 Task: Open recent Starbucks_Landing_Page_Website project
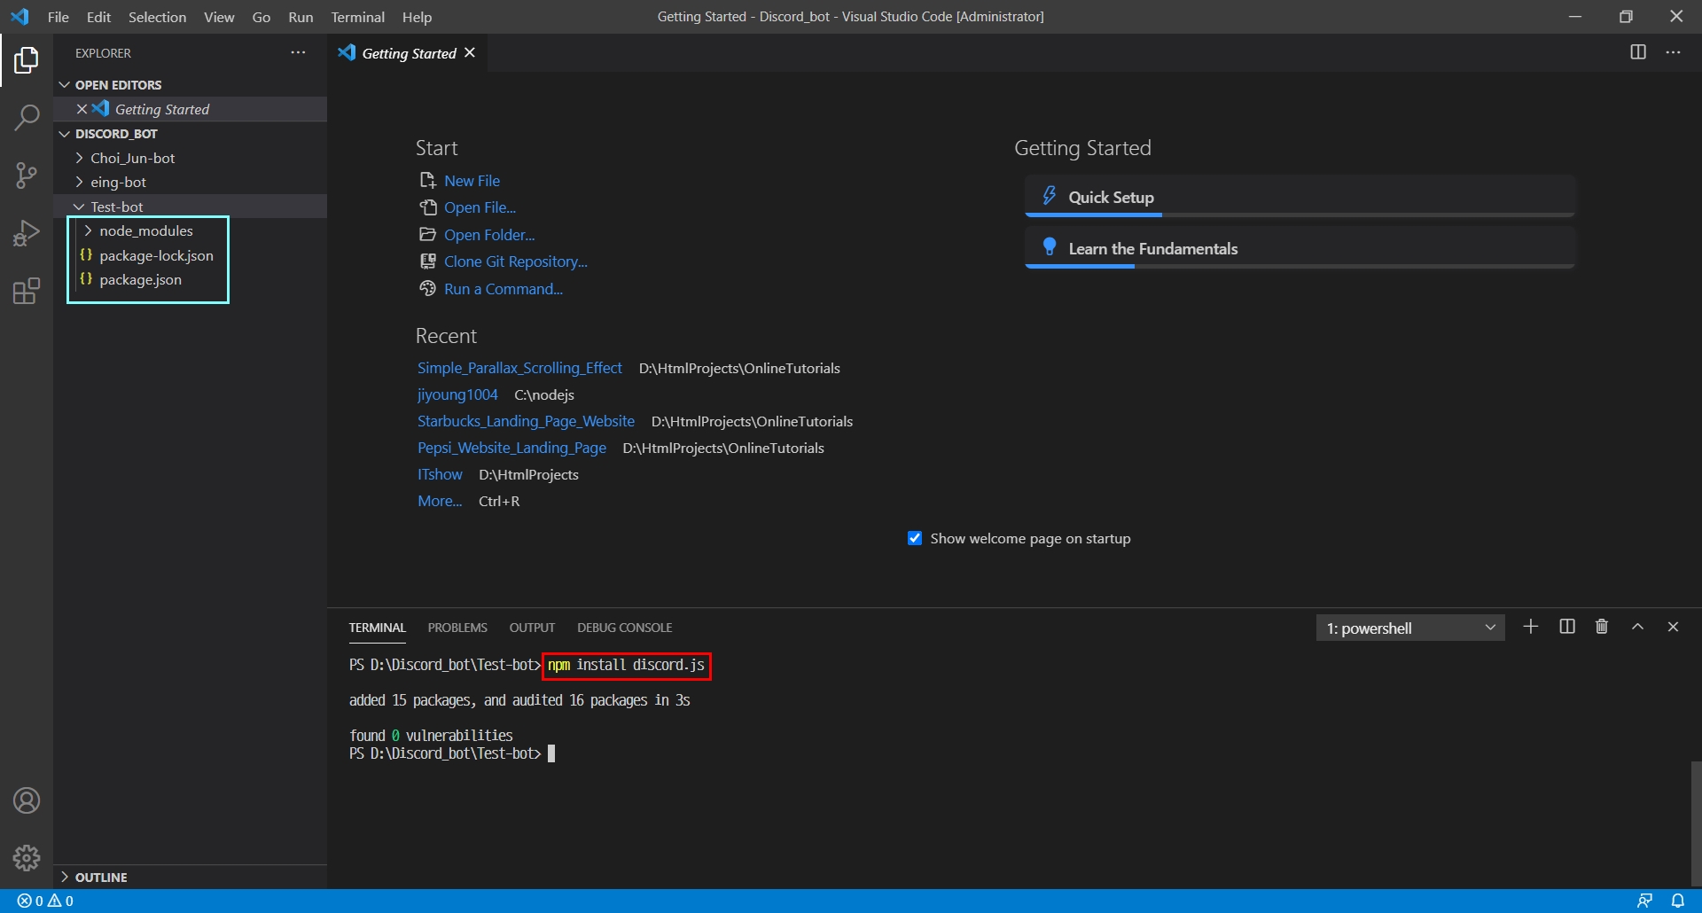[x=526, y=421]
